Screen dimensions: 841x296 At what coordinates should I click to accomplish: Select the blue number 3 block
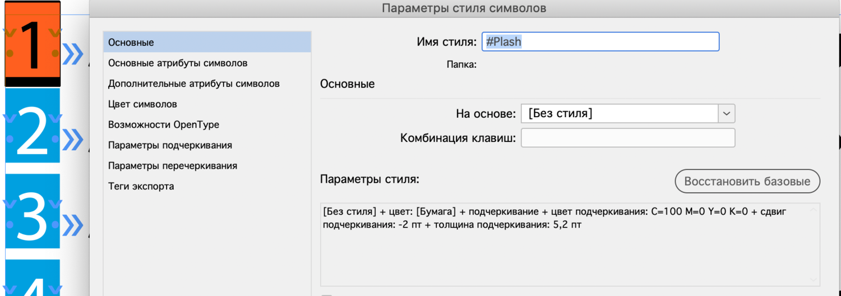(x=33, y=216)
